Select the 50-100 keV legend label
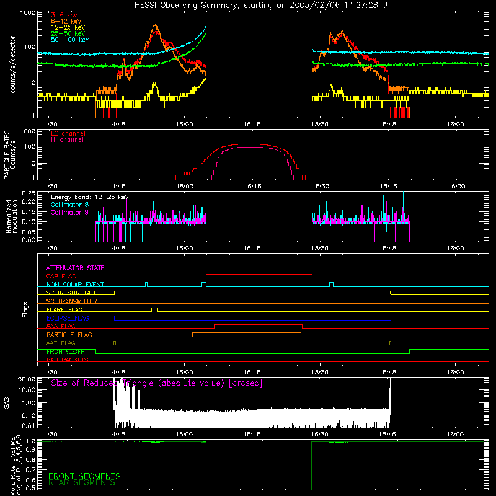The width and height of the screenshot is (496, 496). pos(70,40)
